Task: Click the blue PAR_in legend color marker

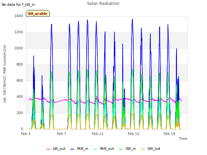Action: pyautogui.click(x=72, y=149)
